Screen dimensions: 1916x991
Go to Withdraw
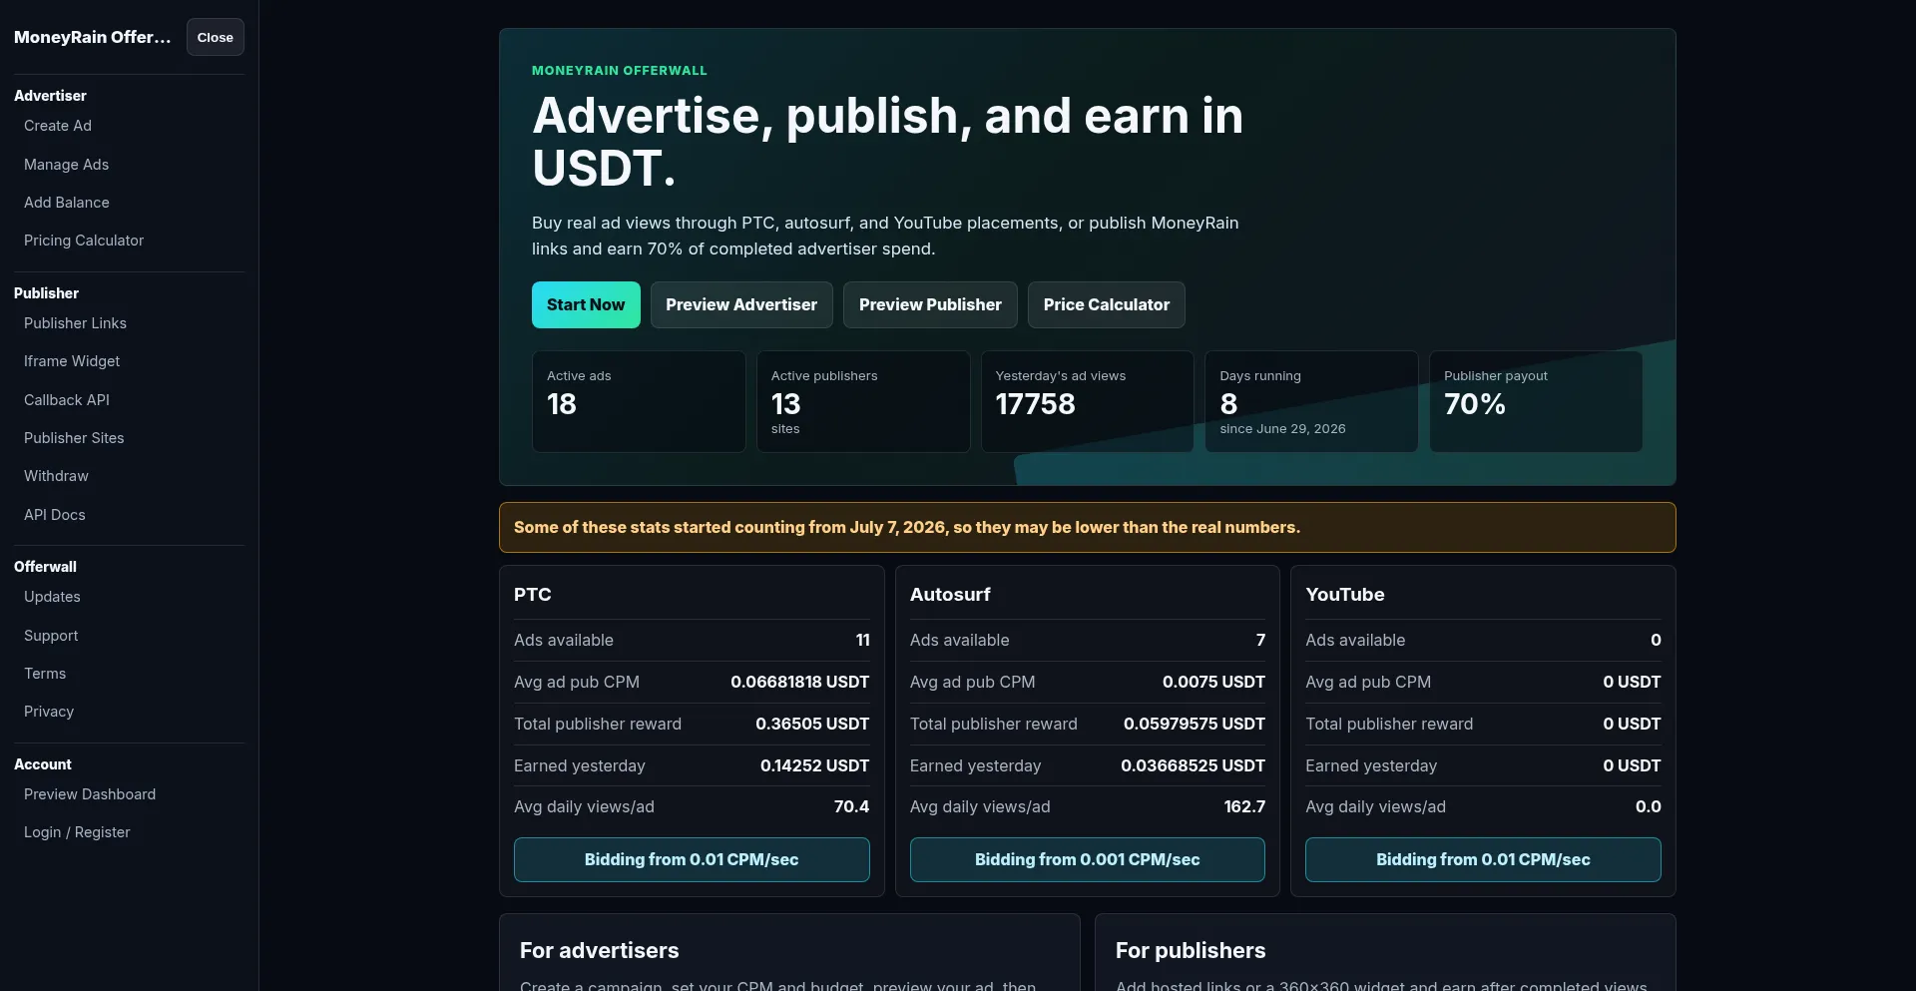[56, 476]
